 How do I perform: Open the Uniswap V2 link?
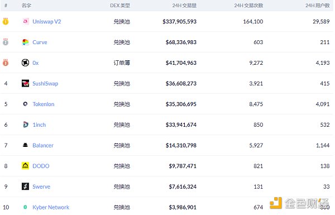click(47, 22)
